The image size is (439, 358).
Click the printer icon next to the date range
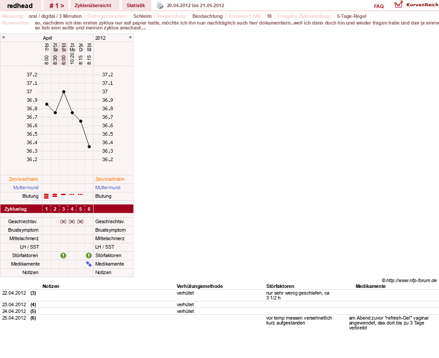pyautogui.click(x=160, y=5)
